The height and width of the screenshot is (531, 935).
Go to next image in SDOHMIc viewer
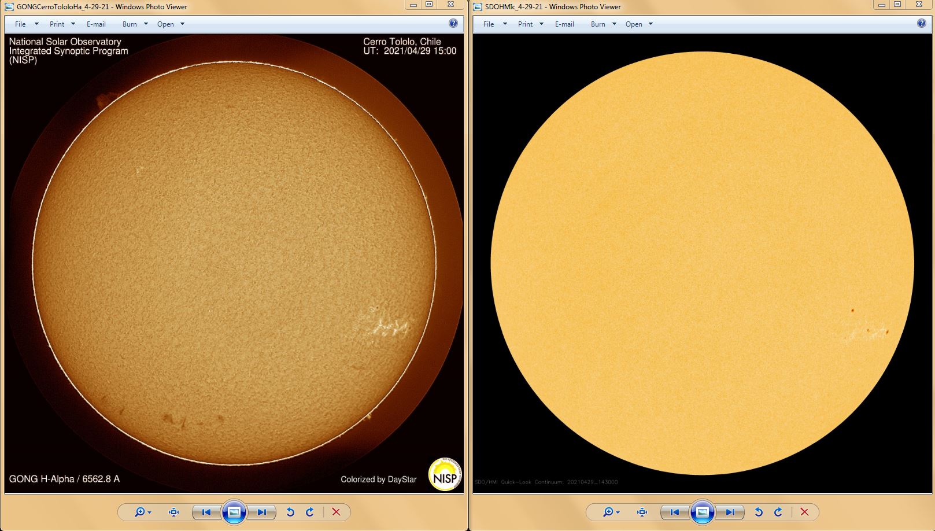point(730,512)
